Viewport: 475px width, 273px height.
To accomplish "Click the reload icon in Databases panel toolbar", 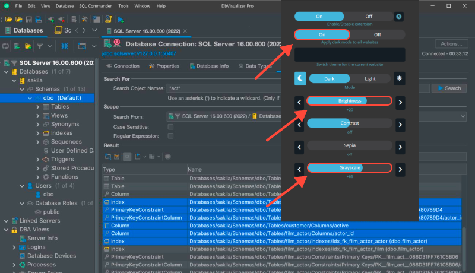I will [5, 46].
